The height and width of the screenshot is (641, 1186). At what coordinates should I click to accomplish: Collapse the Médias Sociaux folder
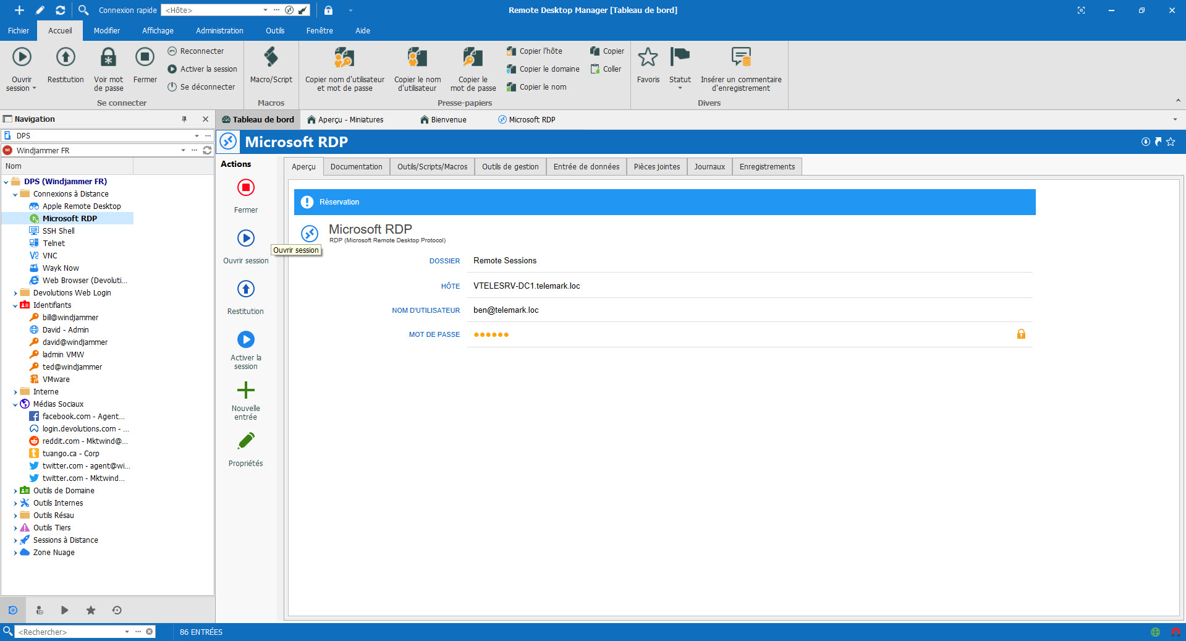[x=15, y=404]
